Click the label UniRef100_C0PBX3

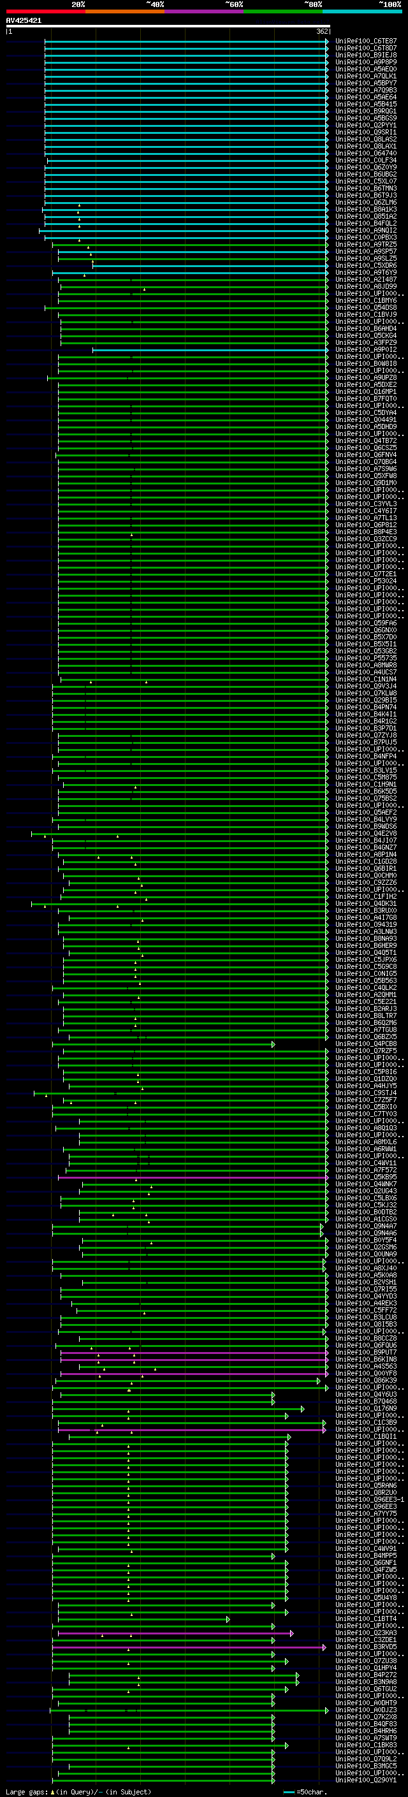pyautogui.click(x=366, y=237)
